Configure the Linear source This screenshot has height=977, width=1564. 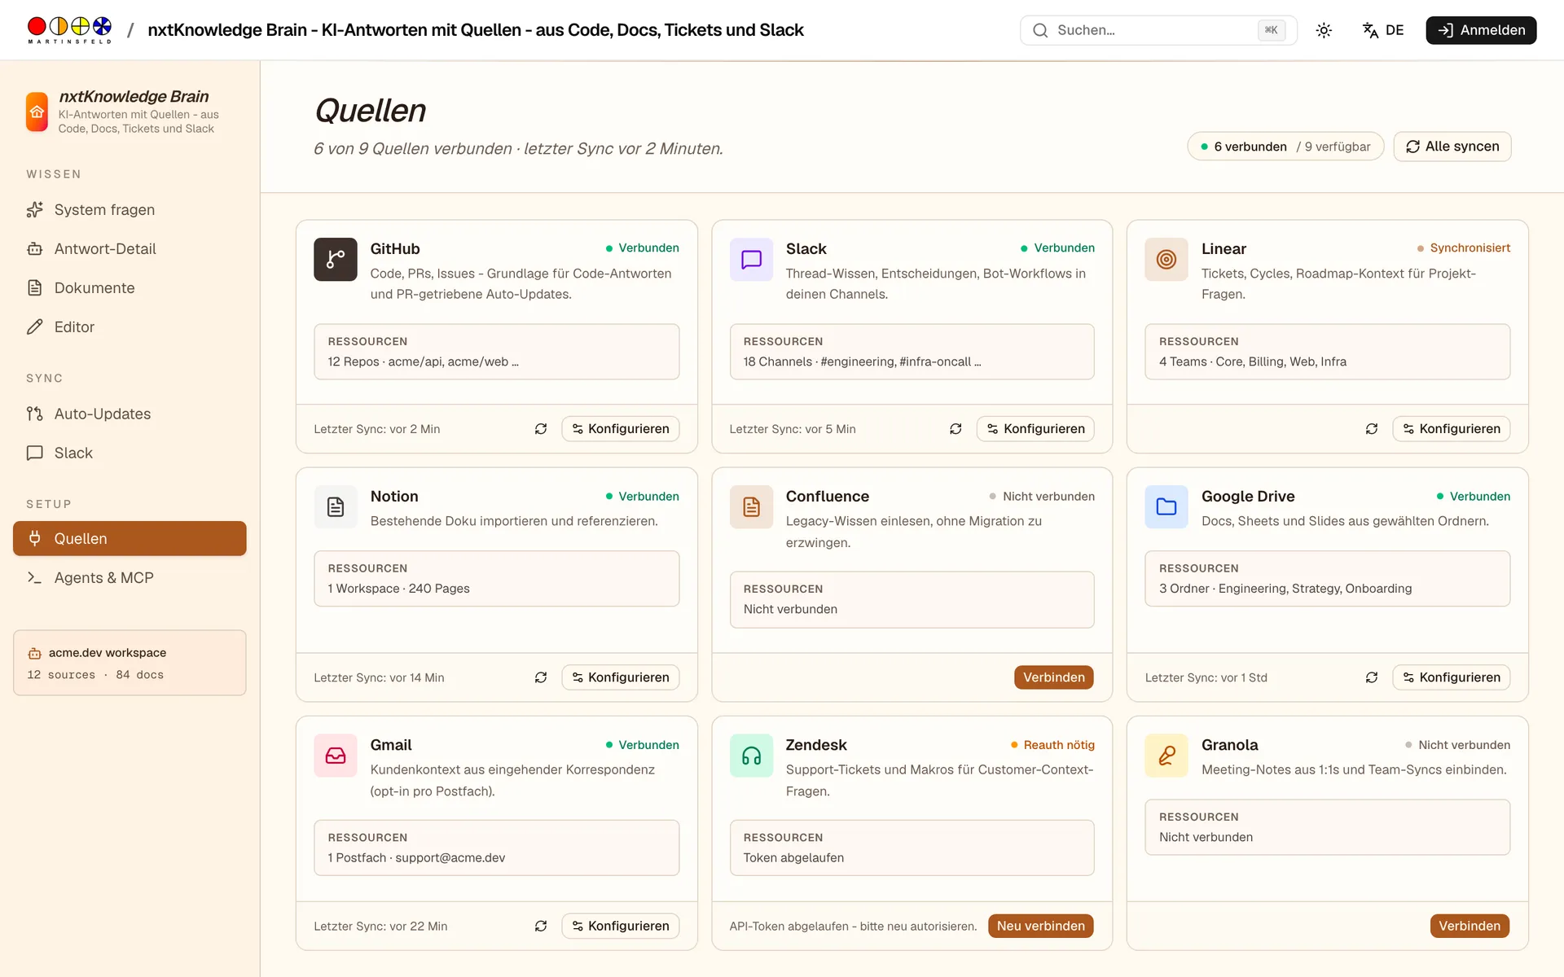coord(1451,429)
